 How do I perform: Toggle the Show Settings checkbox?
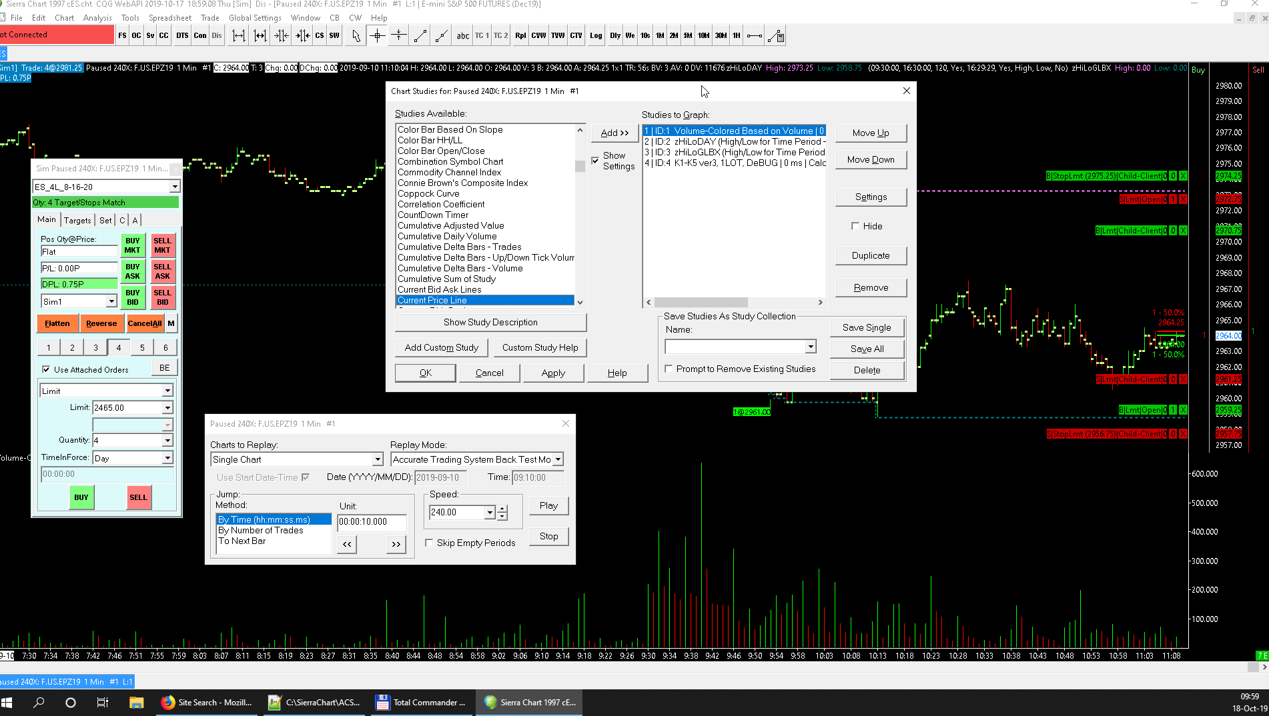595,161
